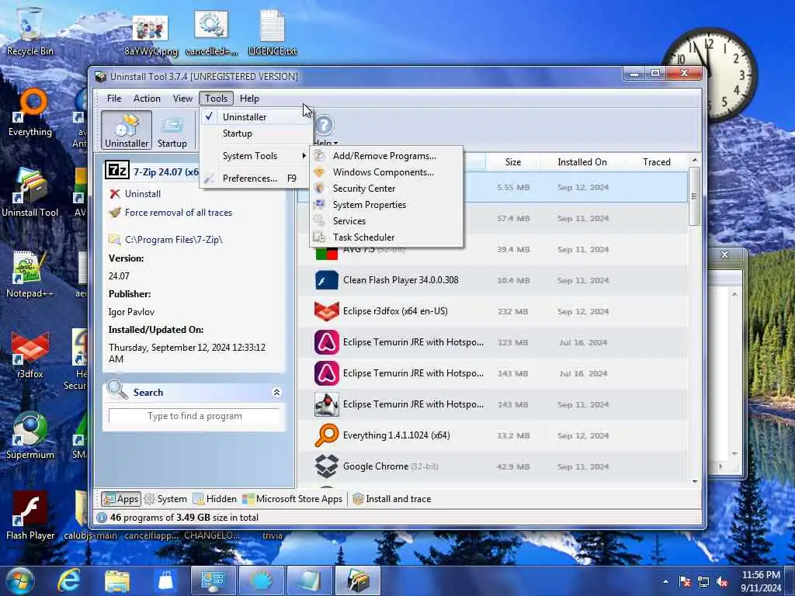Open the Help menu in the menu bar
Screen dimensions: 795x596
(249, 99)
